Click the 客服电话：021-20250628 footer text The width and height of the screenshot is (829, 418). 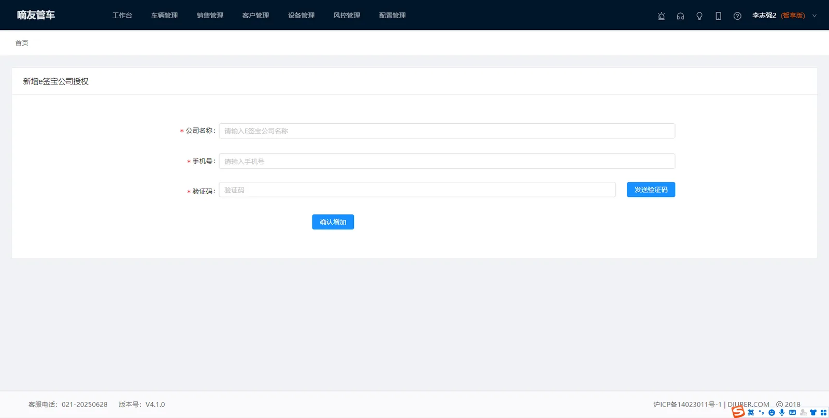click(68, 405)
